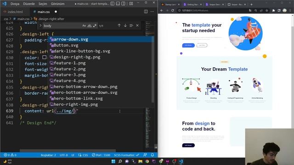Switch to the first Swiper Demo Chrome tab
Viewport: 294px width, 165px height.
214,4
